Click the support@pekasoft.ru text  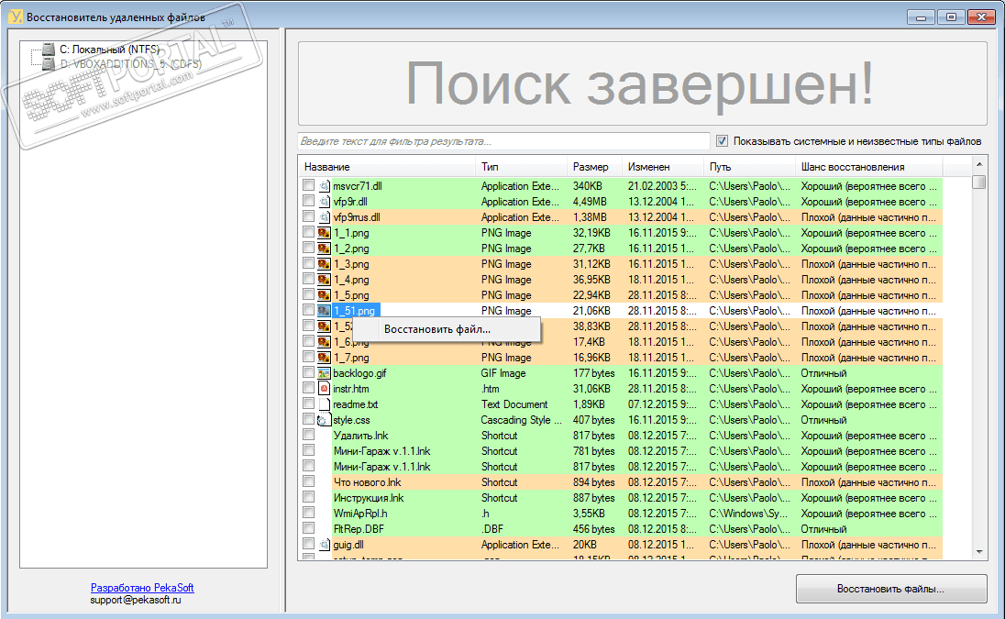coord(135,601)
